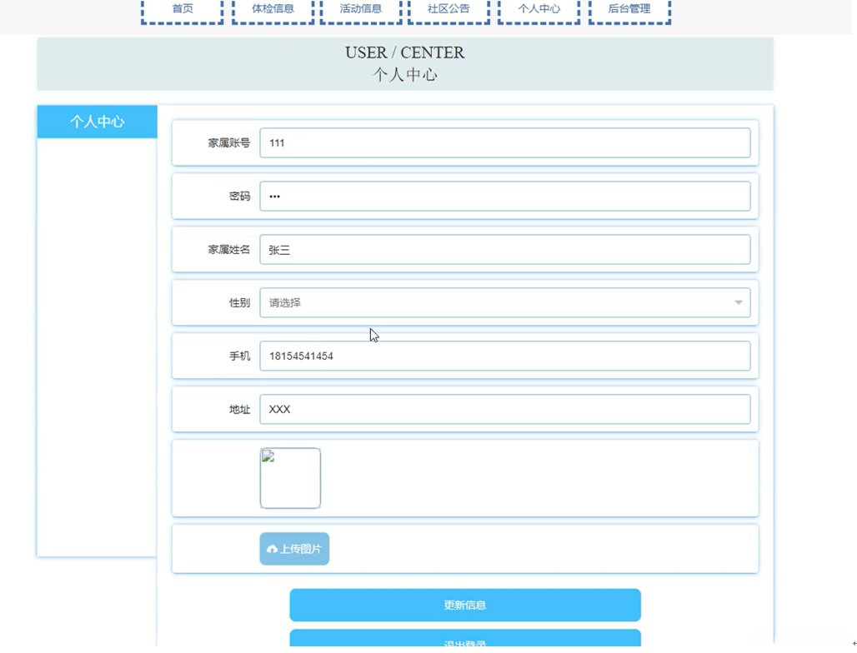The width and height of the screenshot is (857, 653).
Task: Select 个人中心 in the blue sidebar
Action: [x=98, y=122]
